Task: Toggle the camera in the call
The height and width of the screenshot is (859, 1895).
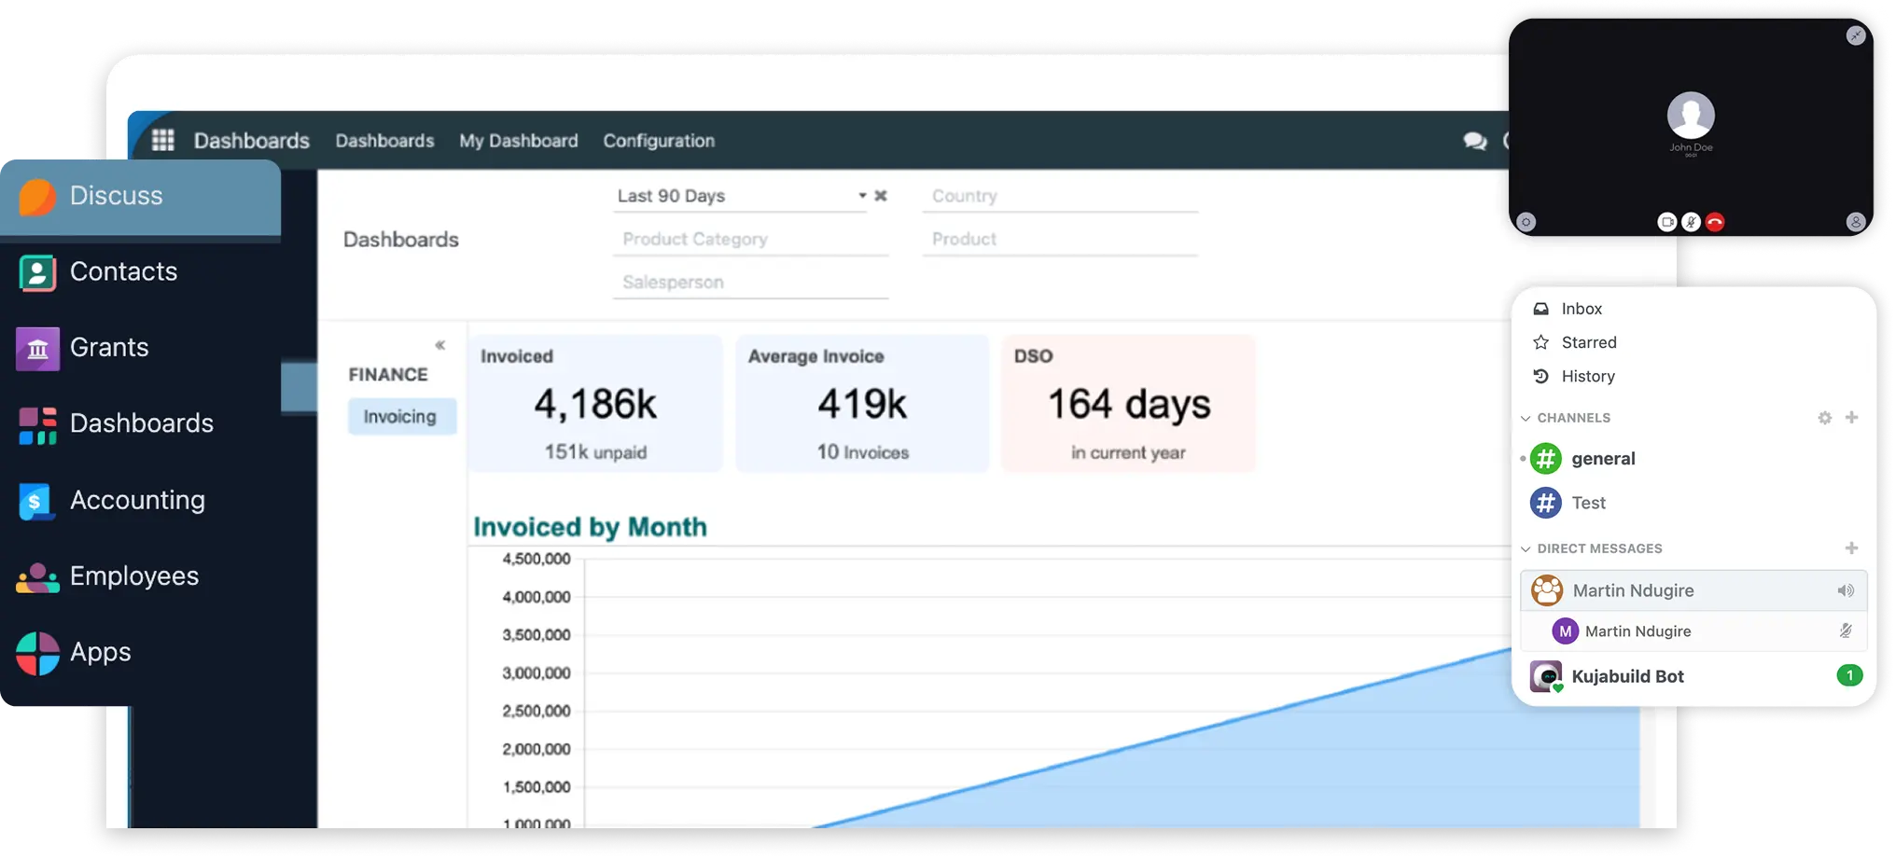Action: 1666,222
